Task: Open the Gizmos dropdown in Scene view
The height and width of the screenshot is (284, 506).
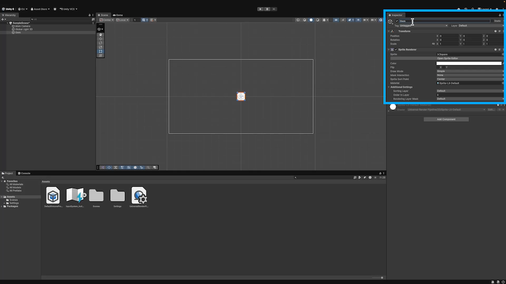Action: pyautogui.click(x=381, y=20)
